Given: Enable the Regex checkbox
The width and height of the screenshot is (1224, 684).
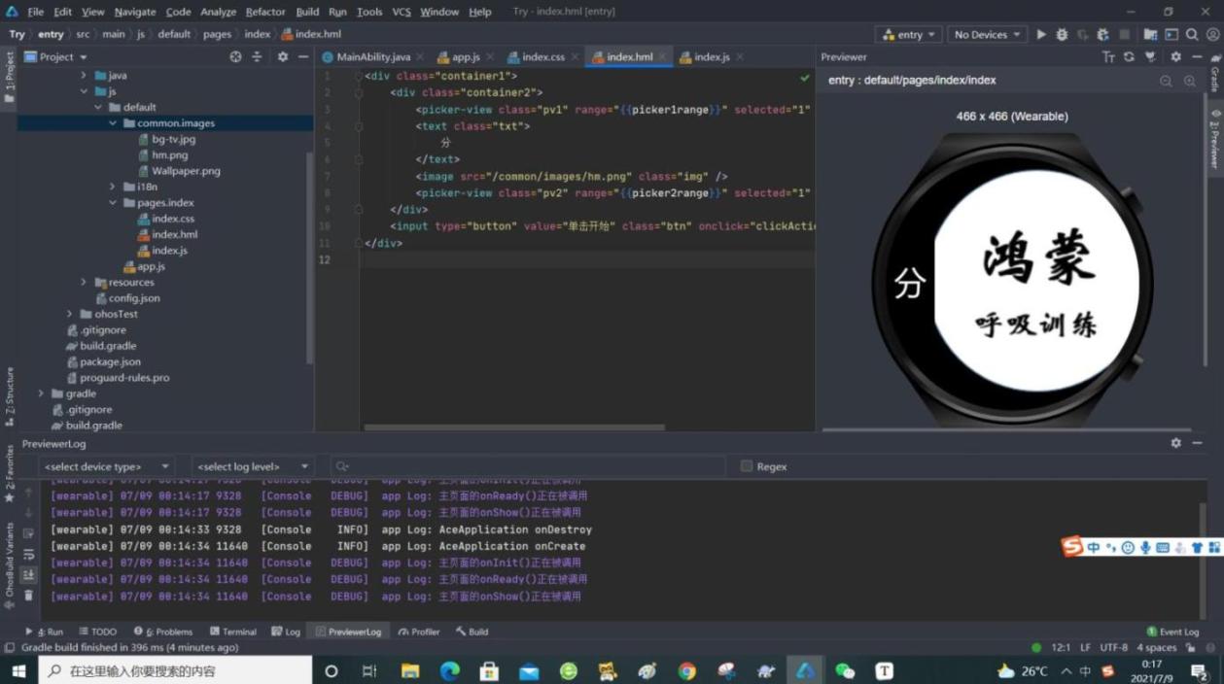Looking at the screenshot, I should pyautogui.click(x=747, y=466).
